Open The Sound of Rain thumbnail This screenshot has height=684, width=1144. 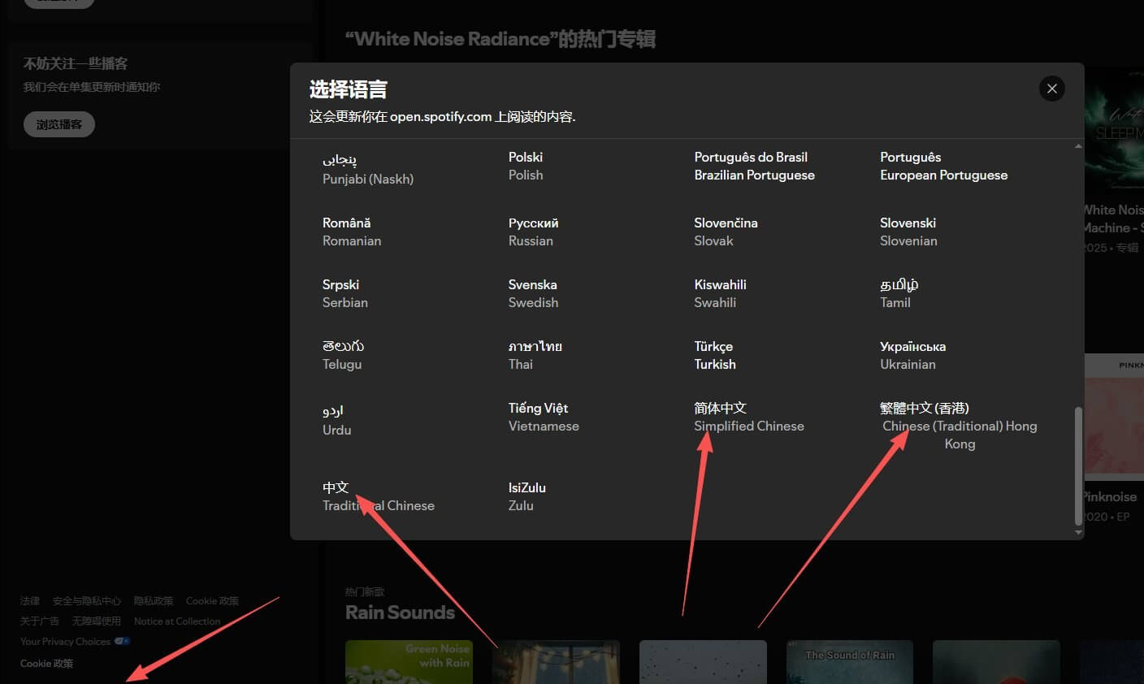[x=850, y=662]
